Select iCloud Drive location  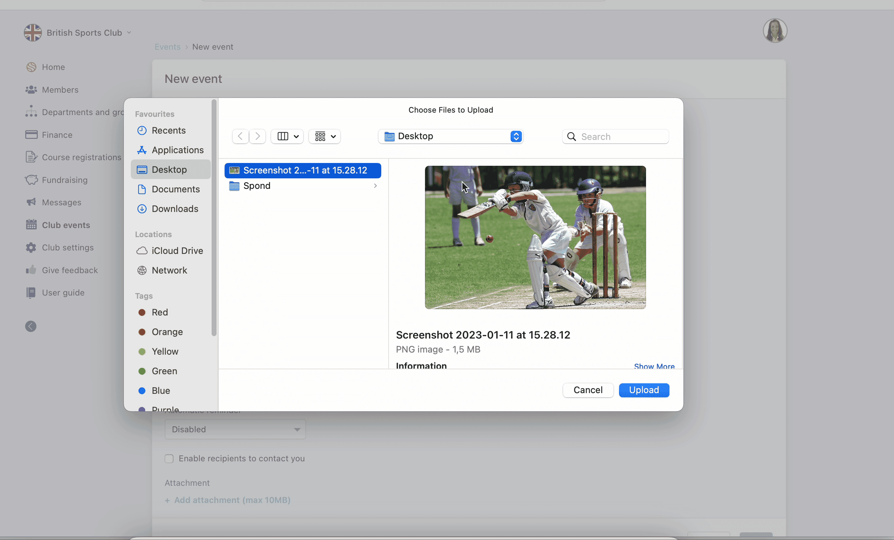[x=177, y=251]
